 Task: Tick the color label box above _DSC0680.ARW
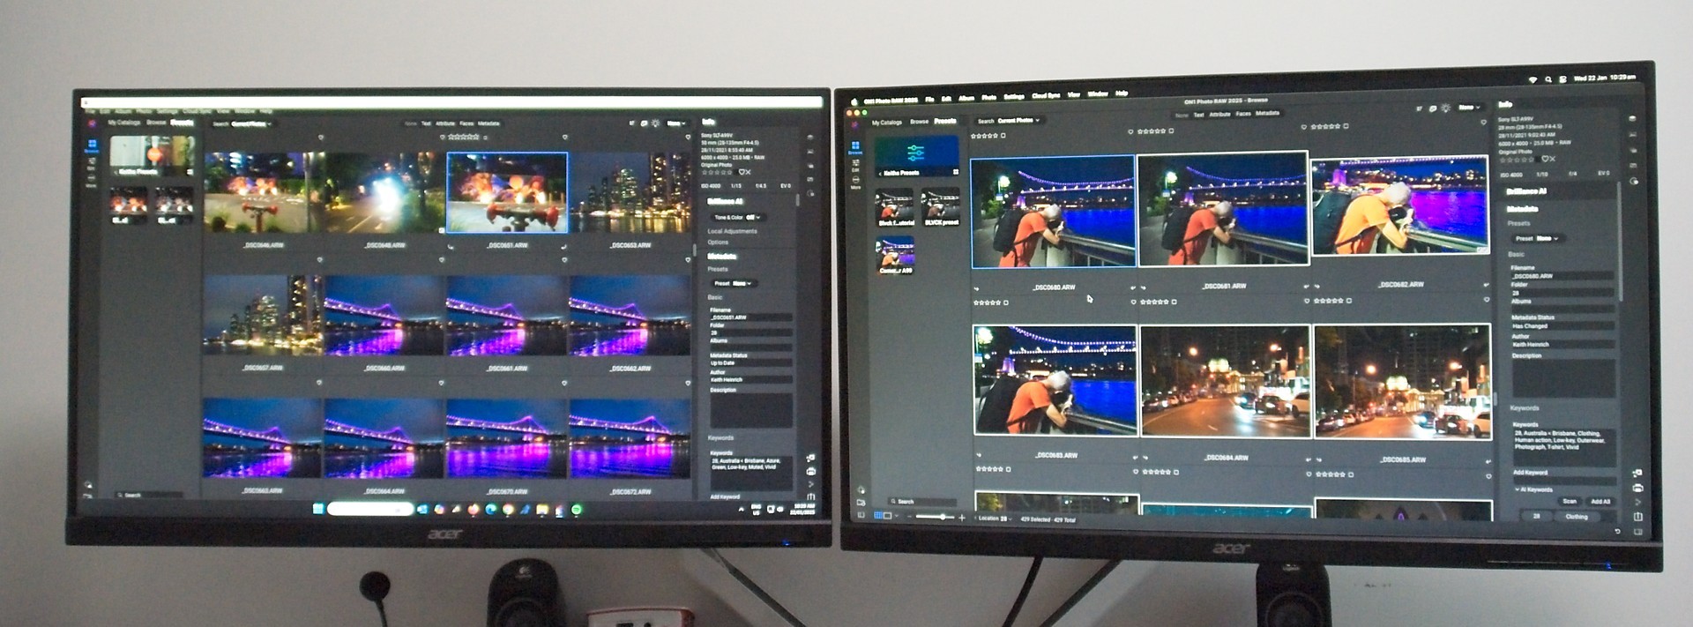pyautogui.click(x=1003, y=136)
